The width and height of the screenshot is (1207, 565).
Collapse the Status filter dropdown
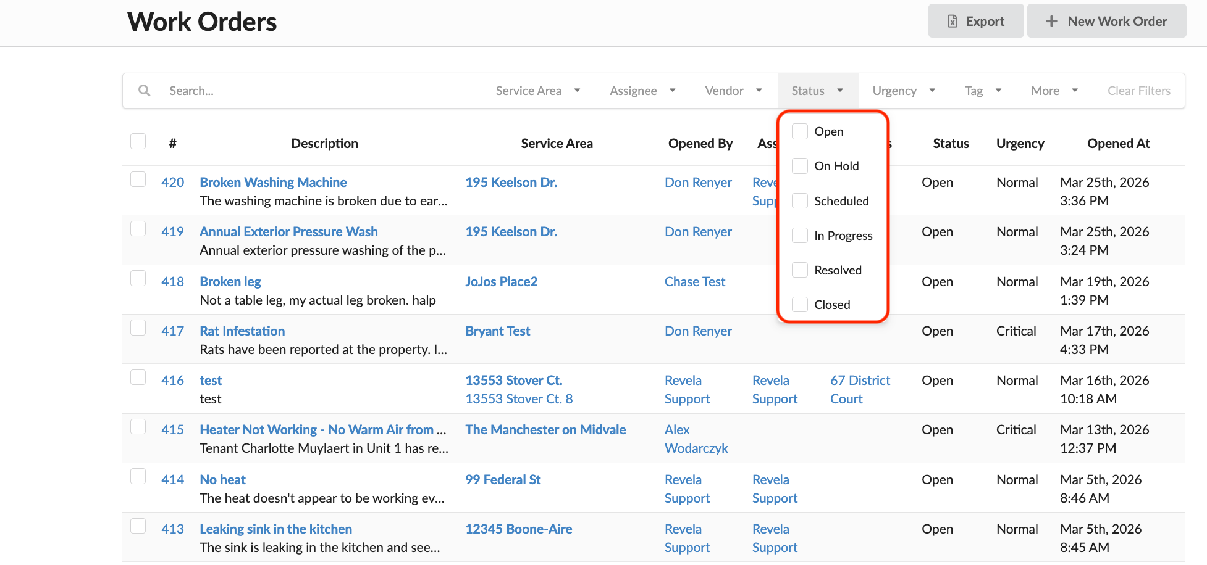(817, 91)
